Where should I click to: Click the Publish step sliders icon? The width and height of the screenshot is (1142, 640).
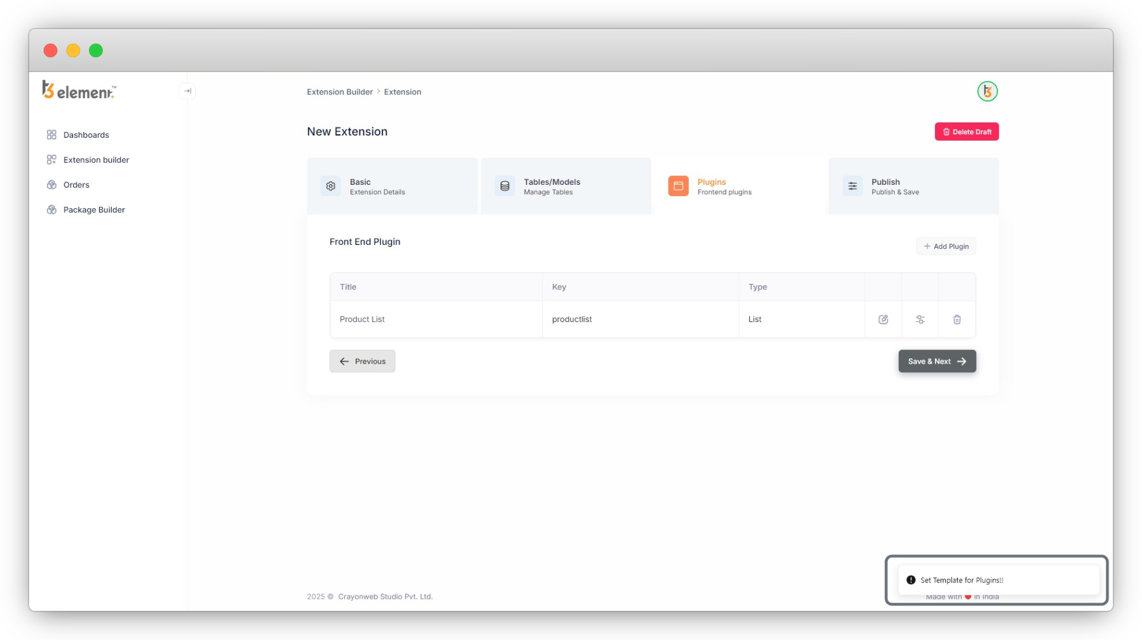coord(852,186)
